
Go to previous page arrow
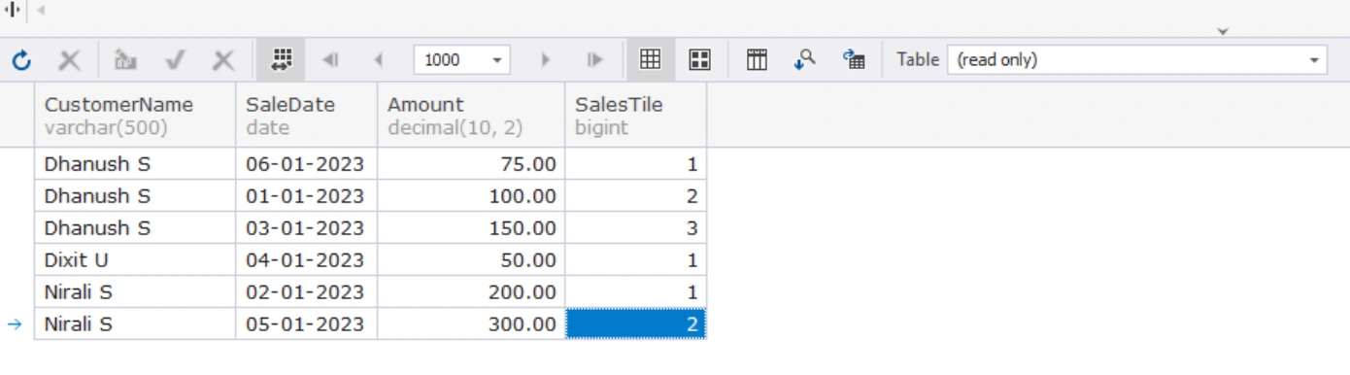click(379, 60)
